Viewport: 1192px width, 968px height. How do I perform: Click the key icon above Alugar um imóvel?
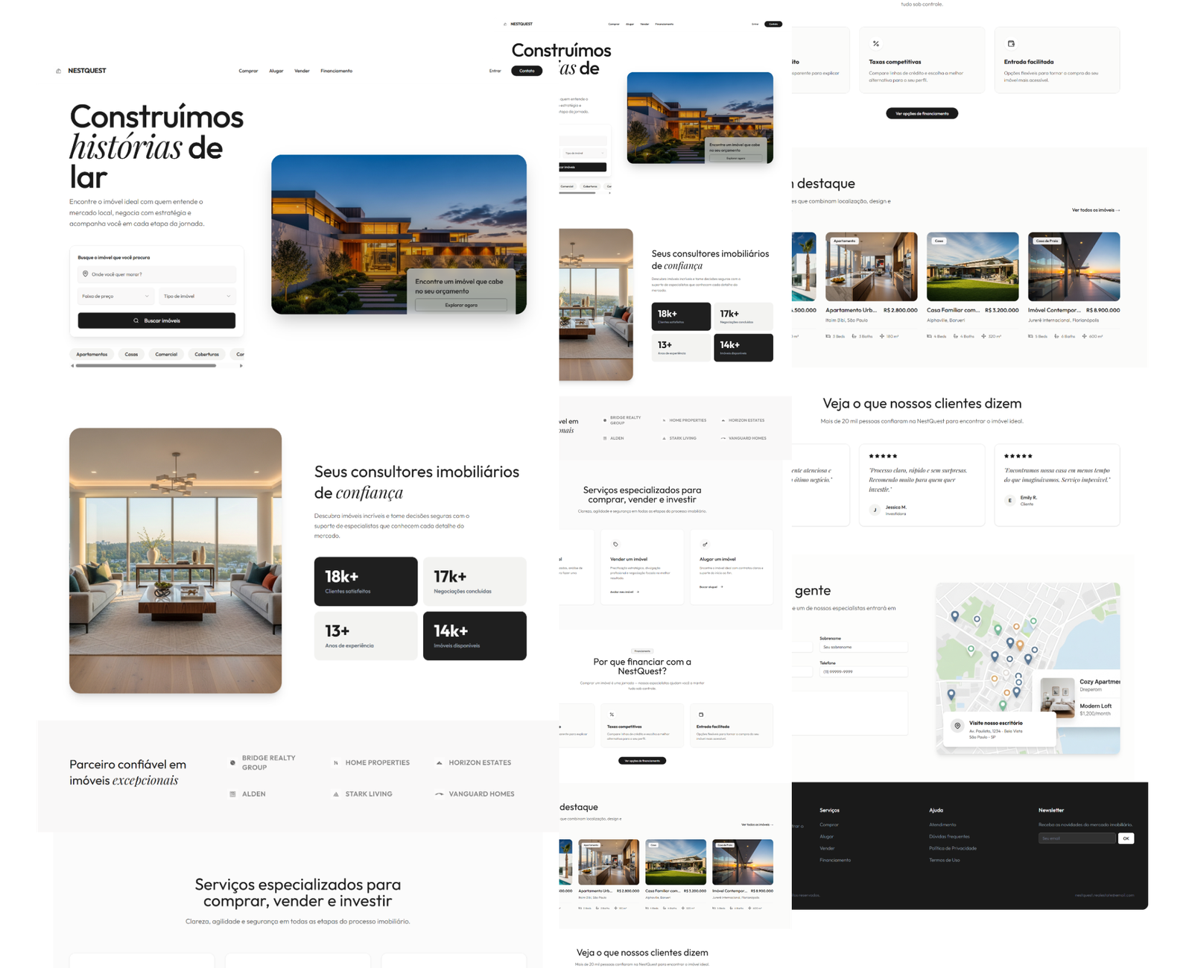(705, 544)
